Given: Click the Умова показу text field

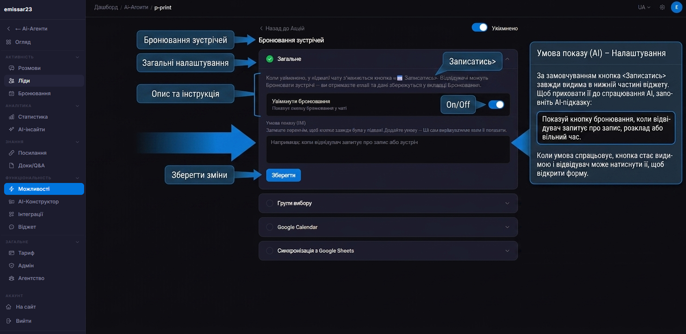Looking at the screenshot, I should point(388,149).
